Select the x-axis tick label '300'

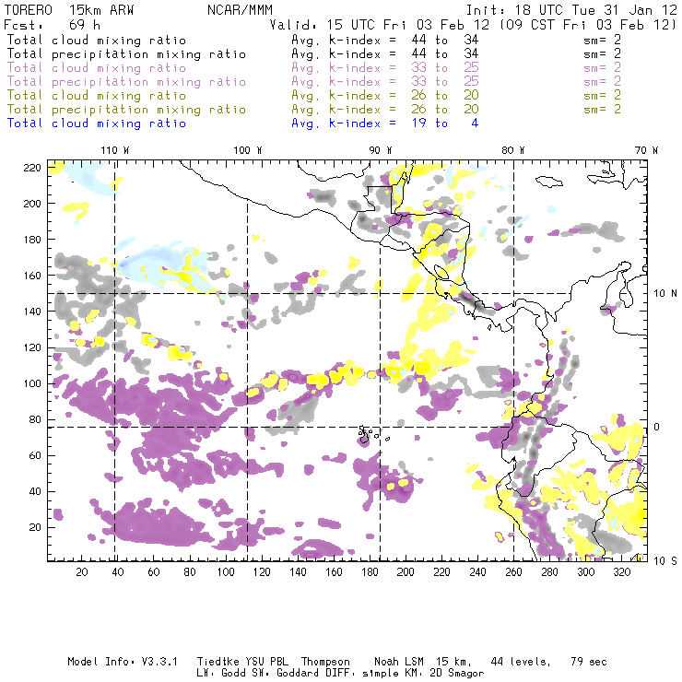585,572
